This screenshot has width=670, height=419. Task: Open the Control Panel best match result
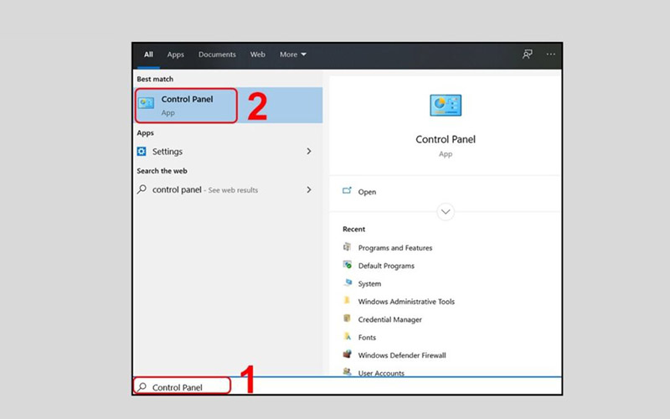coord(228,106)
